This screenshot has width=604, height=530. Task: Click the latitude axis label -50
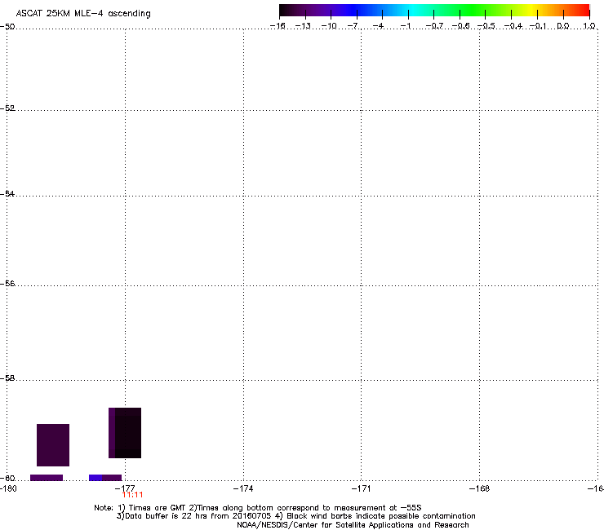(7, 27)
